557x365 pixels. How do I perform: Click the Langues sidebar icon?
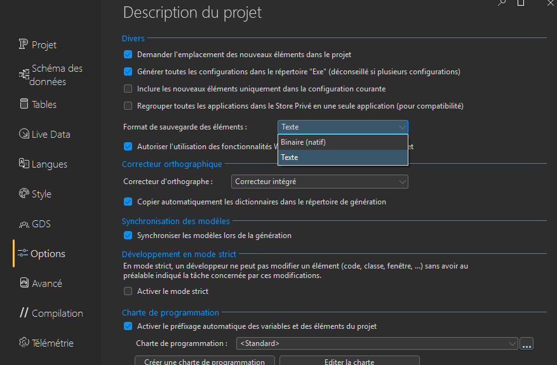[x=23, y=164]
